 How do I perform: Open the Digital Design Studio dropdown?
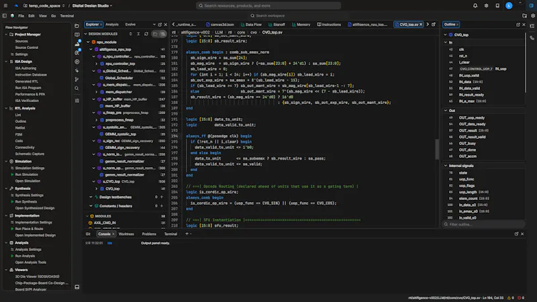click(93, 5)
